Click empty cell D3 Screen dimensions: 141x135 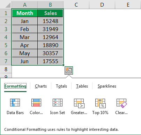click(102, 29)
